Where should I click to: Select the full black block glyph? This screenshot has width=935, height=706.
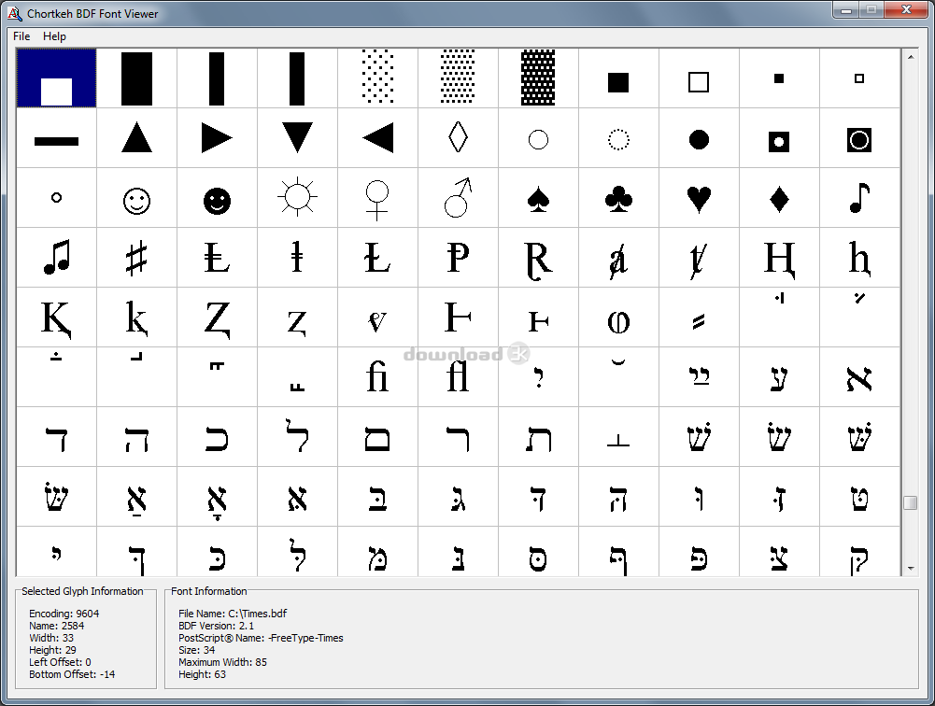pyautogui.click(x=136, y=78)
